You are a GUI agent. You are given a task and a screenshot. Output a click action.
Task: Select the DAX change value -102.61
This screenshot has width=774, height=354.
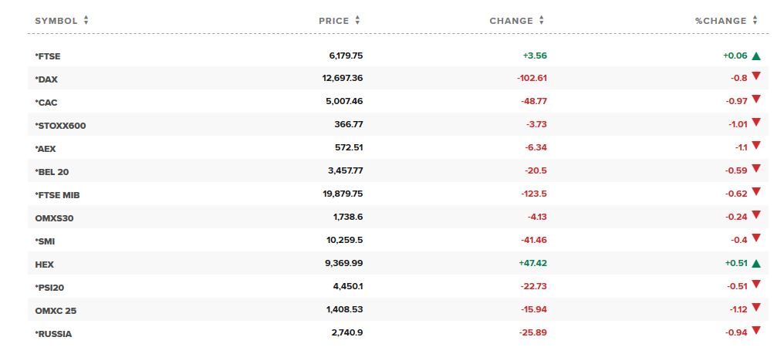point(532,78)
